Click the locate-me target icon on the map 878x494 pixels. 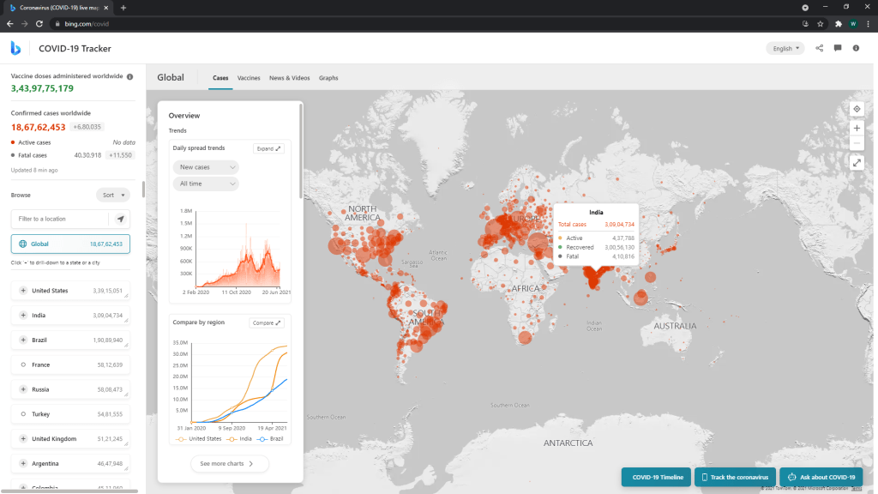tap(857, 109)
